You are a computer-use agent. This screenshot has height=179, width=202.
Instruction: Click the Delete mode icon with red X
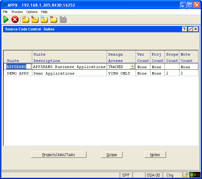tap(54, 20)
